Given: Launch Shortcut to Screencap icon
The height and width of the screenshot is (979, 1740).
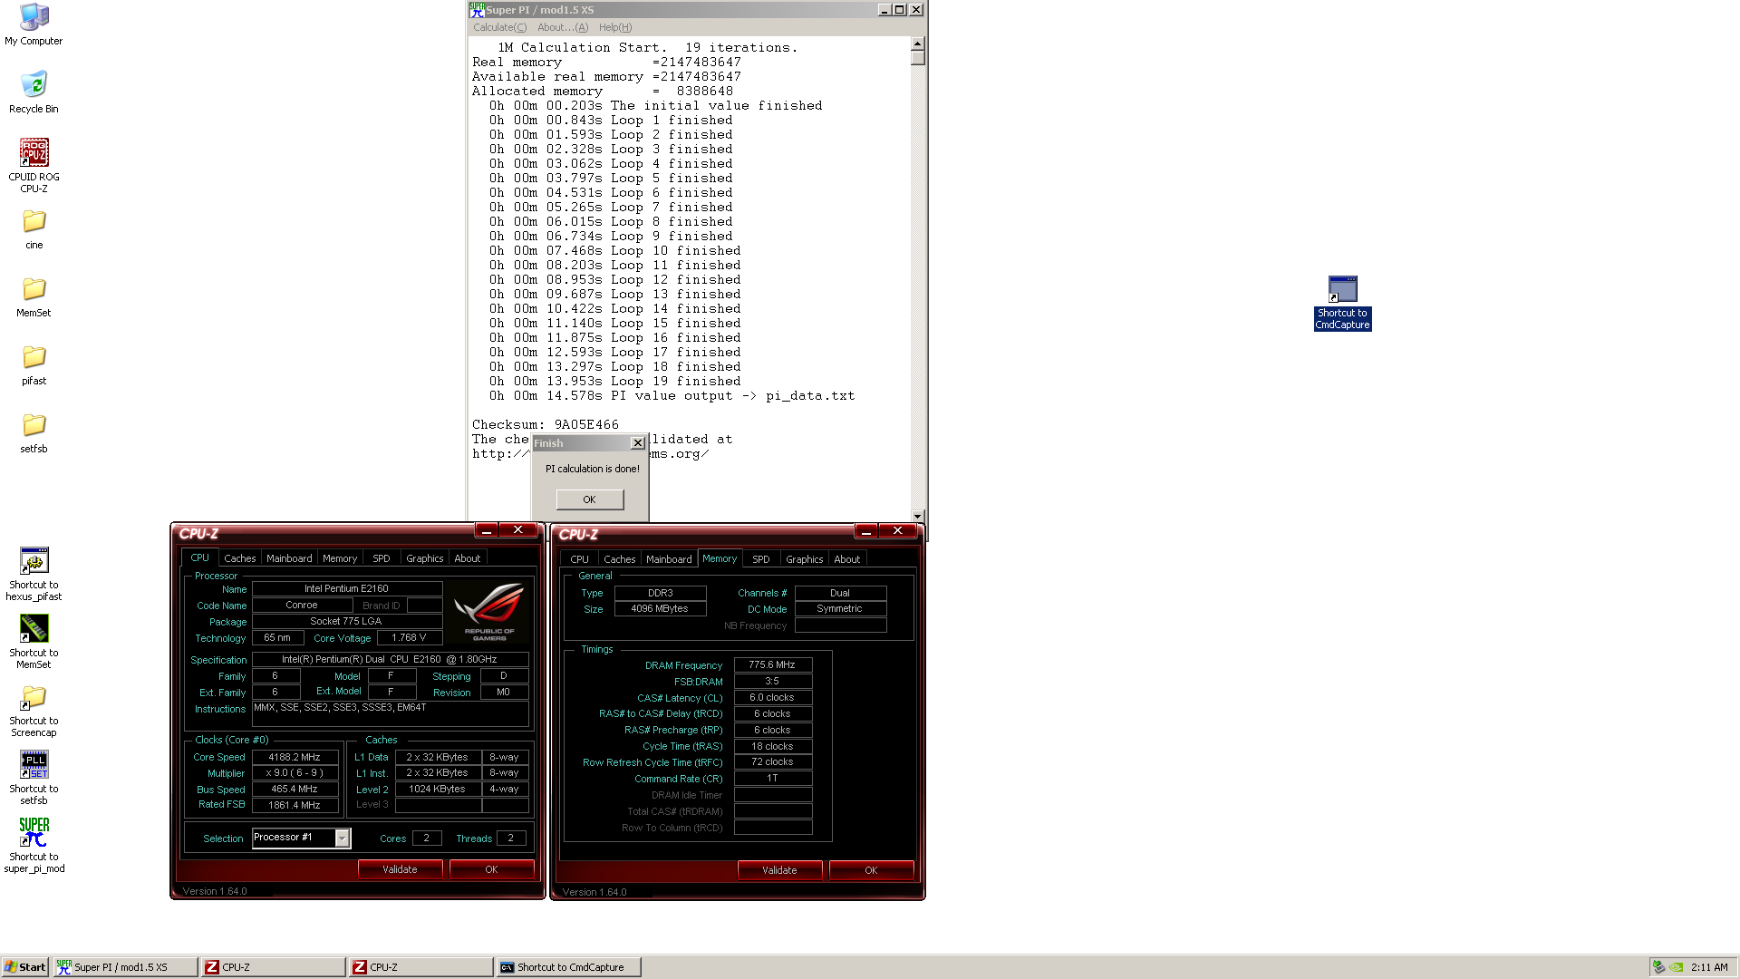Looking at the screenshot, I should (34, 710).
